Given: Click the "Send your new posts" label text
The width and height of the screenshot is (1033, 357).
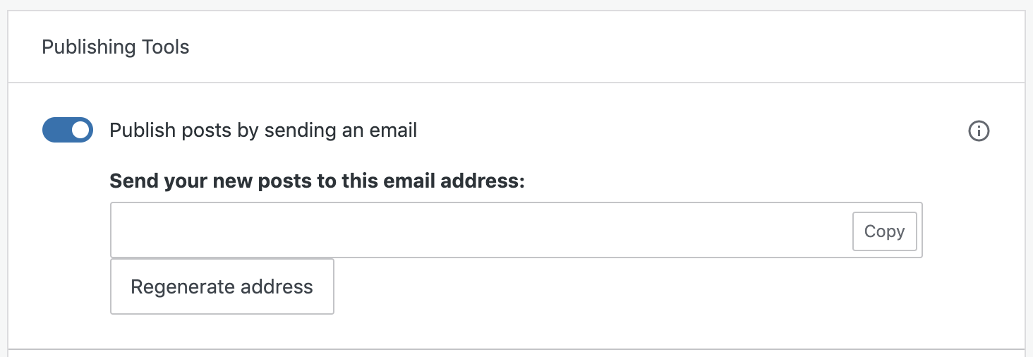Looking at the screenshot, I should 318,181.
